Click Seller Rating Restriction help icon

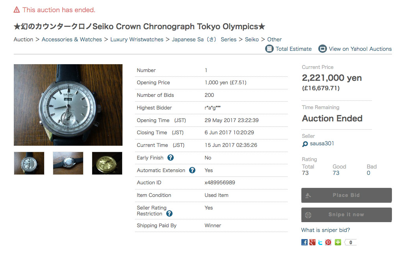point(169,213)
